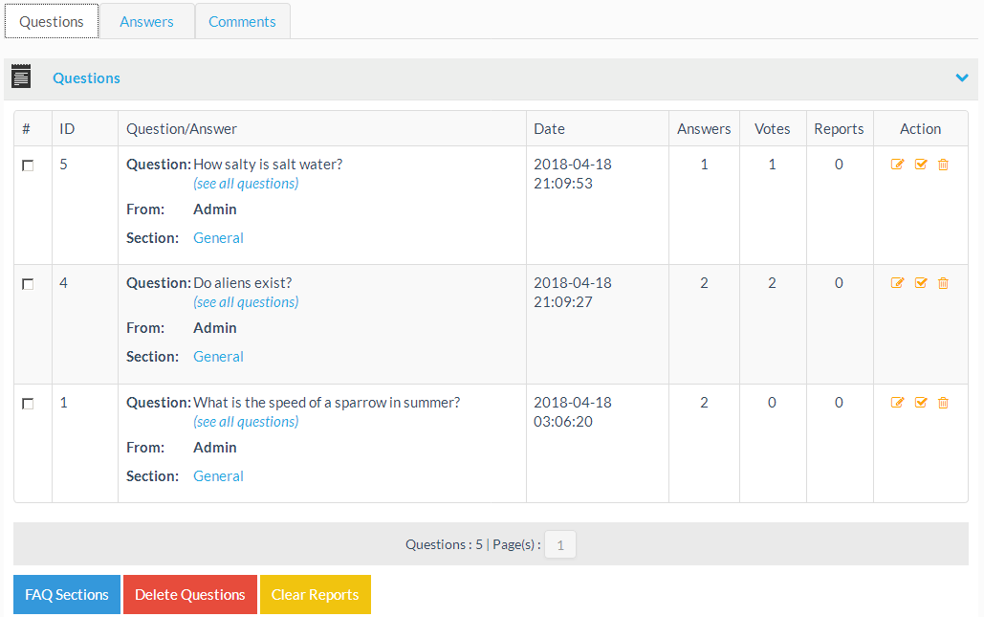Select the checkbox for question ID 4

click(x=28, y=284)
